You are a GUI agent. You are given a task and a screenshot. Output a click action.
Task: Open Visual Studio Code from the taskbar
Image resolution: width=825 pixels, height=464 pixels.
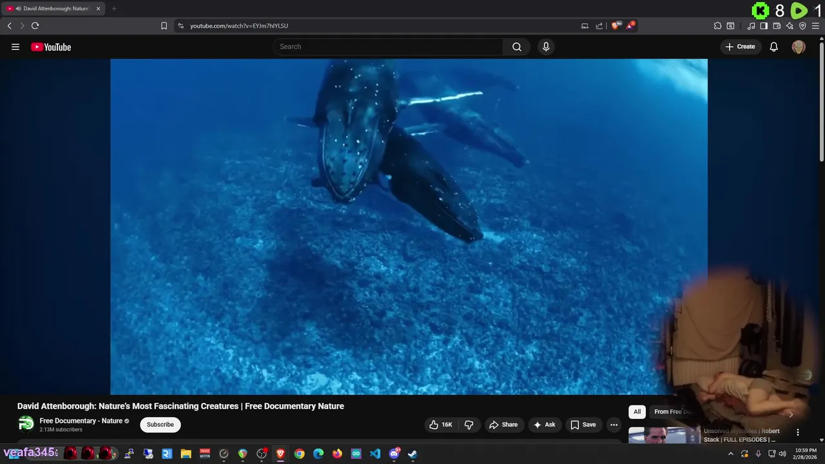375,454
